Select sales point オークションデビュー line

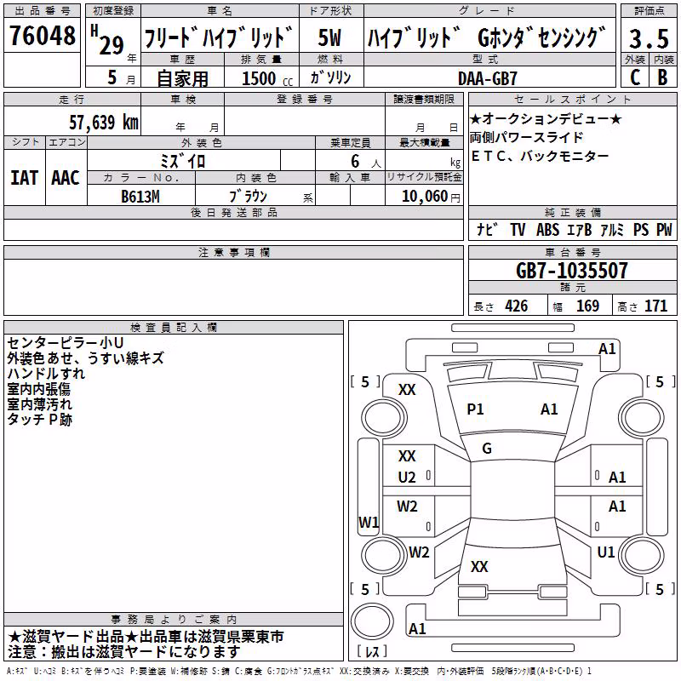[546, 118]
